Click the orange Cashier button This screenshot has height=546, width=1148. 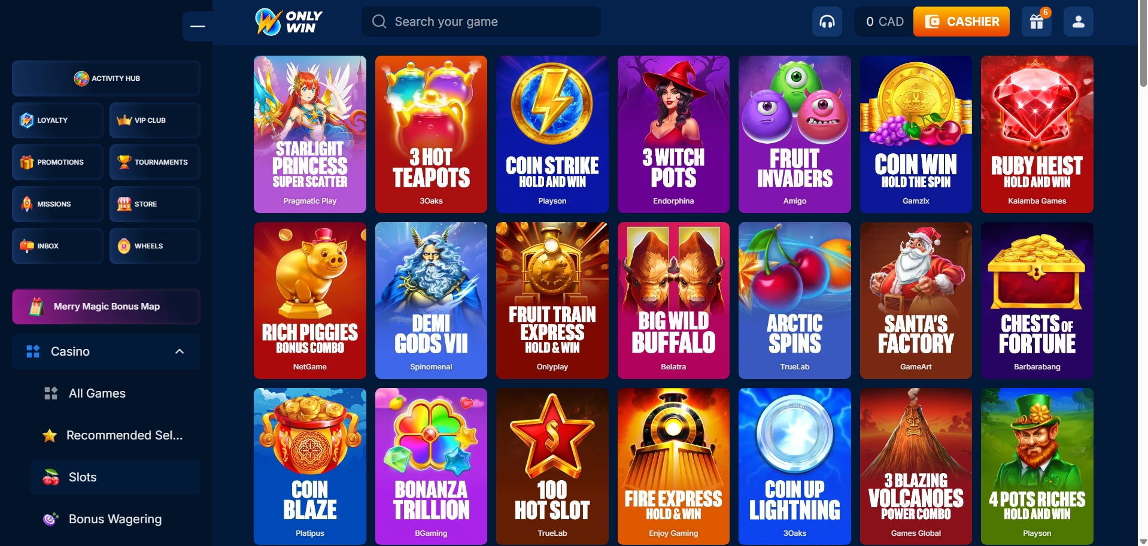point(961,22)
